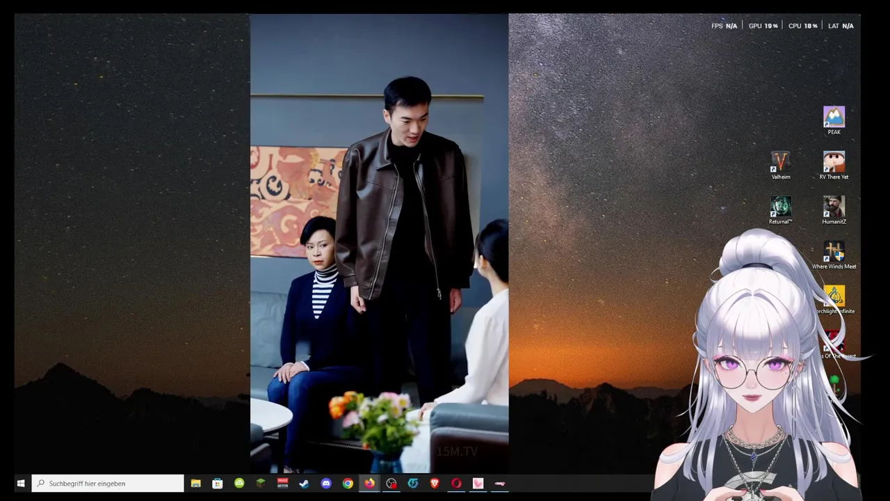
Task: Open the Windows Start menu
Action: click(x=21, y=484)
